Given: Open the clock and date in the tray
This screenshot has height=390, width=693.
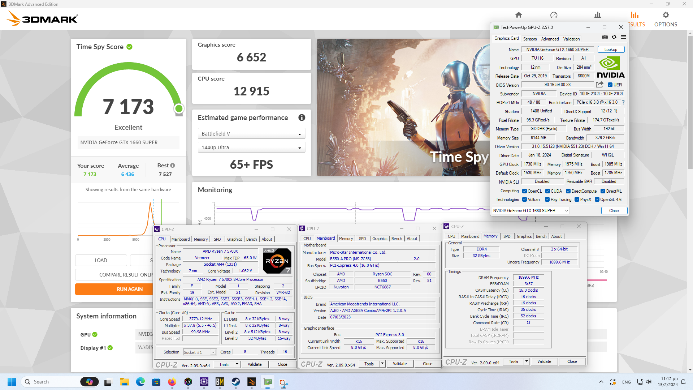Looking at the screenshot, I should tap(667, 382).
